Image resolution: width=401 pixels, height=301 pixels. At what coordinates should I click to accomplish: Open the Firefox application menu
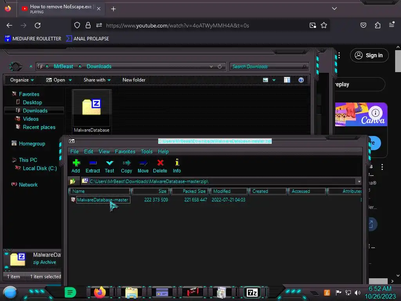(392, 25)
